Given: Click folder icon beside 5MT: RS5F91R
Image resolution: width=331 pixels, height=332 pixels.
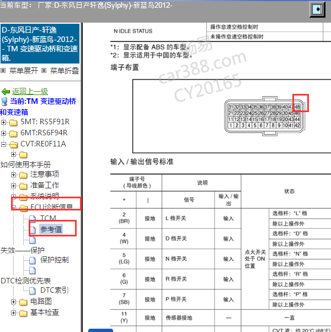Looking at the screenshot, I should pyautogui.click(x=13, y=123).
